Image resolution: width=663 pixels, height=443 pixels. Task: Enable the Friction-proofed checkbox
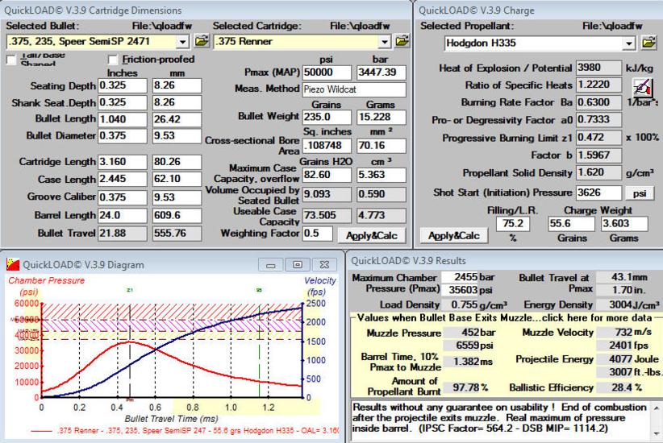[113, 60]
